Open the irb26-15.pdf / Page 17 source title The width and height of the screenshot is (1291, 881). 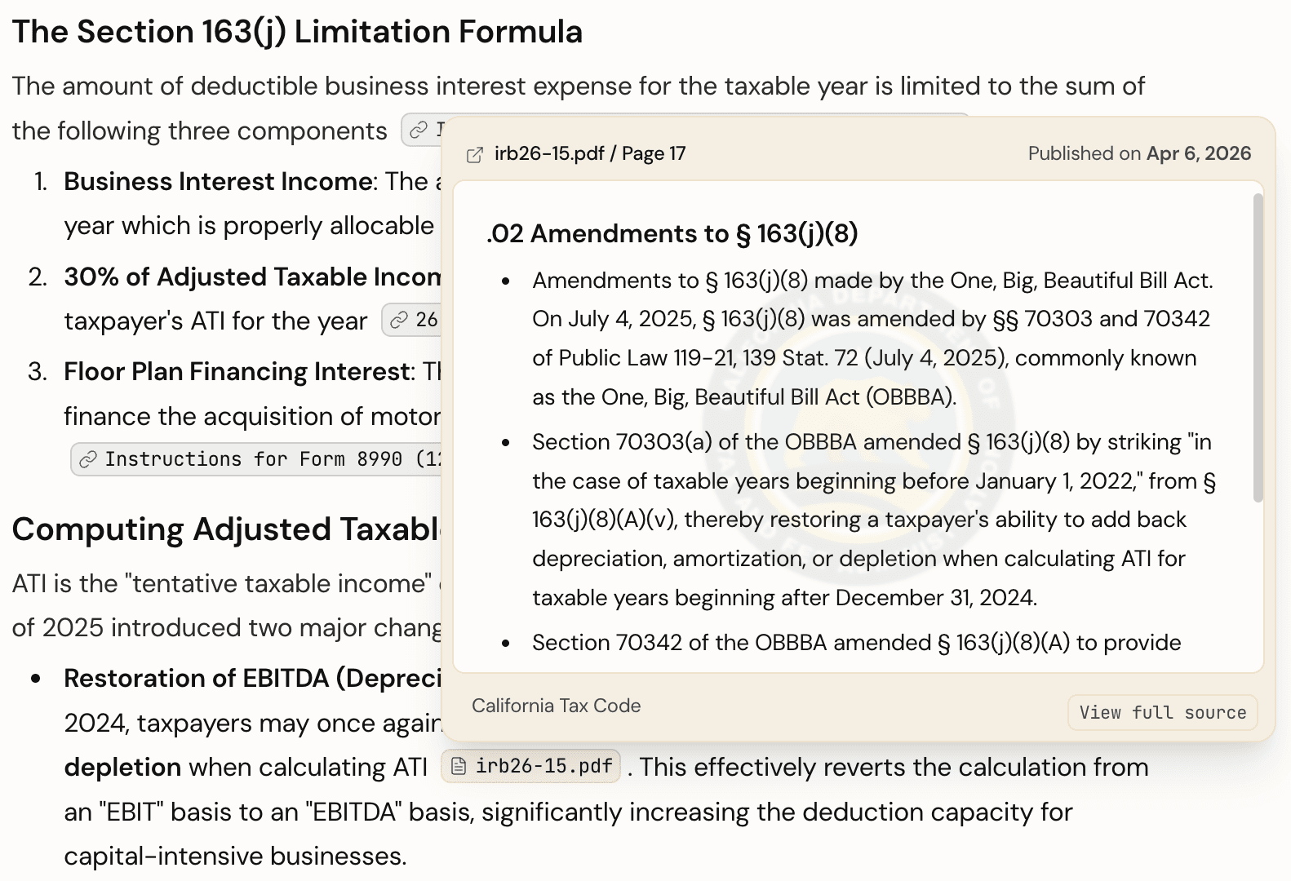coord(590,153)
